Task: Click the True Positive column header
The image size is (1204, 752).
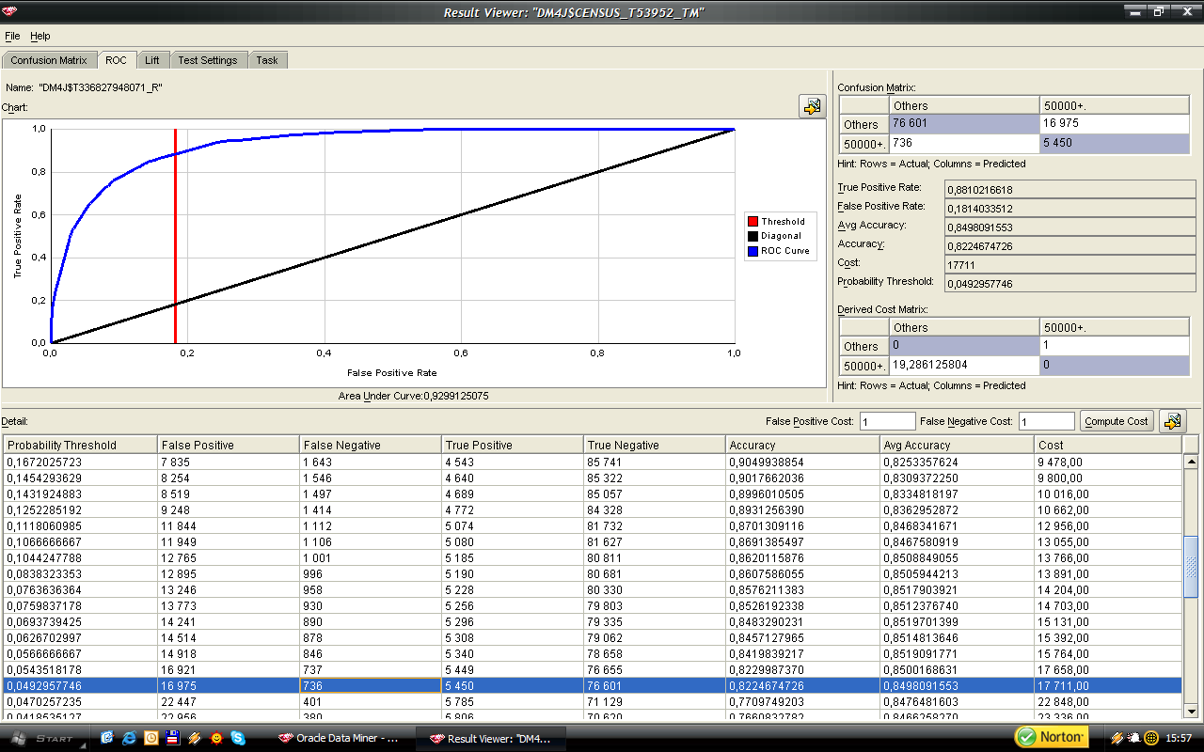Action: [513, 445]
